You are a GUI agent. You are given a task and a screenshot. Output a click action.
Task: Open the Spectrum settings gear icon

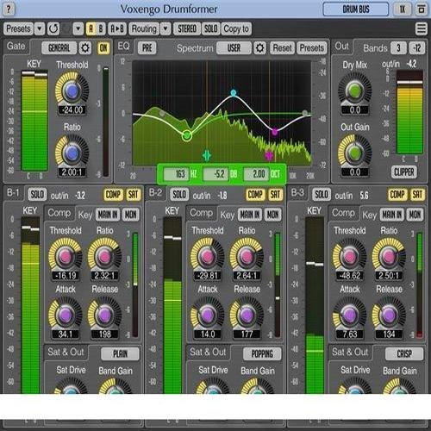(x=259, y=47)
